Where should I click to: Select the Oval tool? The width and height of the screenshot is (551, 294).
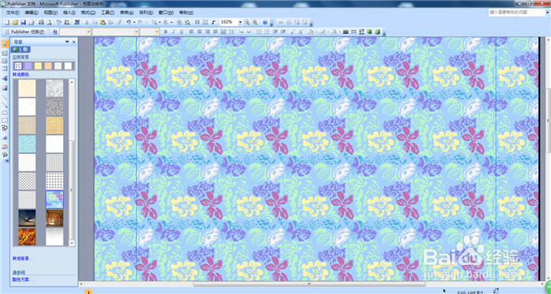click(x=5, y=112)
